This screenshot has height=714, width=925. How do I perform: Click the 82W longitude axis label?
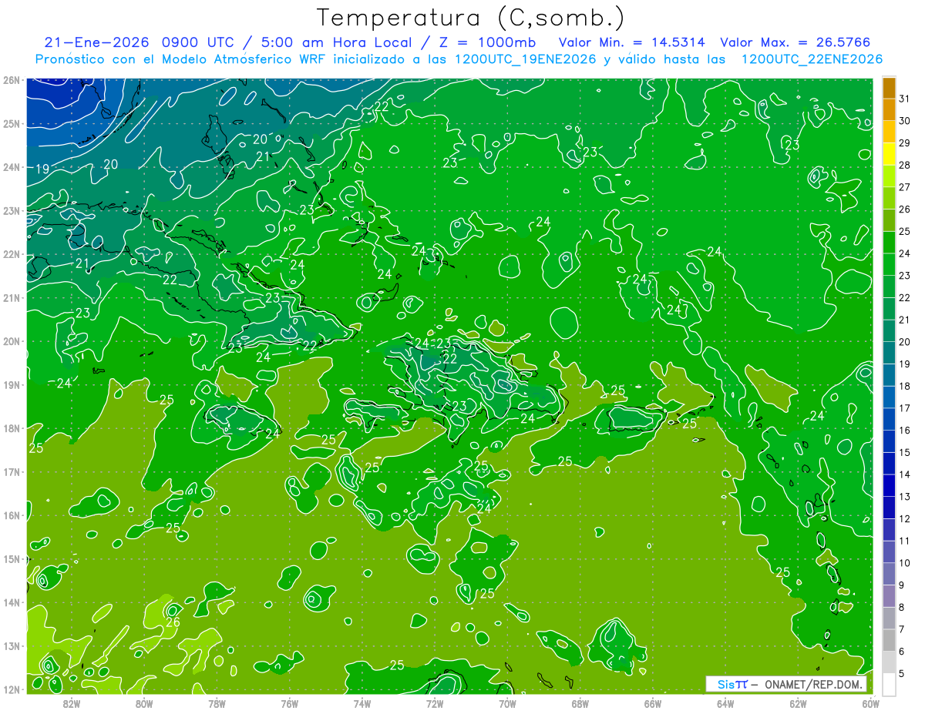(x=71, y=703)
